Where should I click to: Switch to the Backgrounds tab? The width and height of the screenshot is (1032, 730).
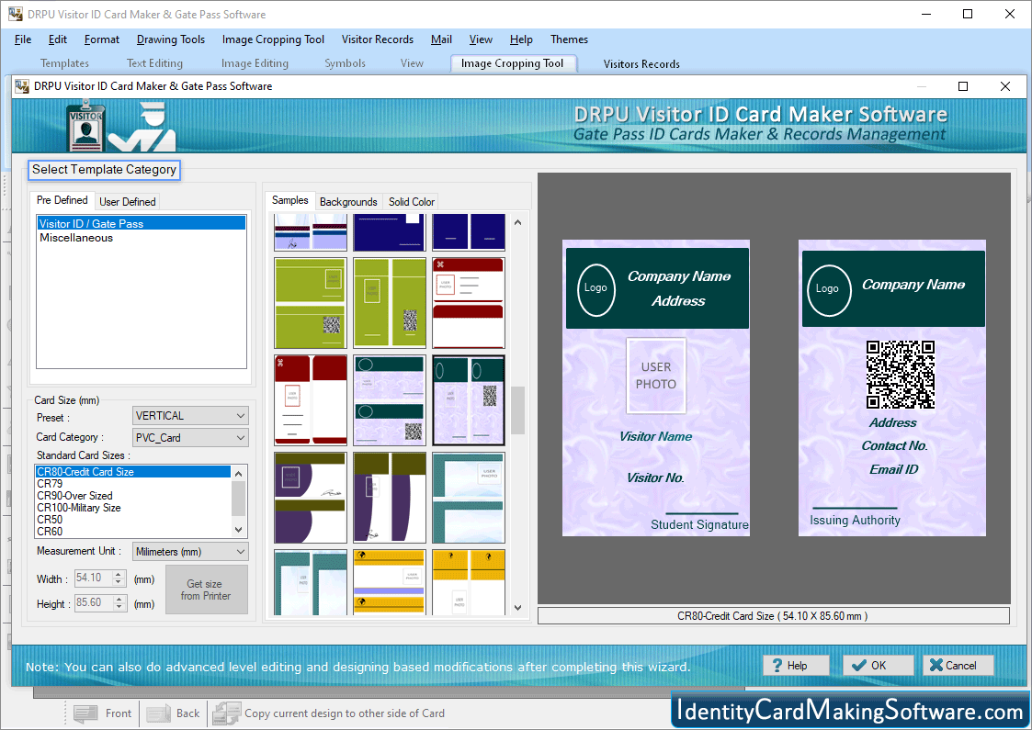348,201
